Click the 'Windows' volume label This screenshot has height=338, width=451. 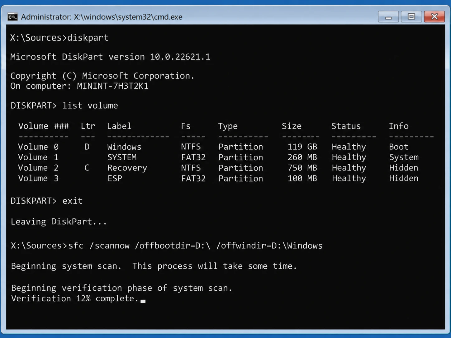tap(124, 147)
